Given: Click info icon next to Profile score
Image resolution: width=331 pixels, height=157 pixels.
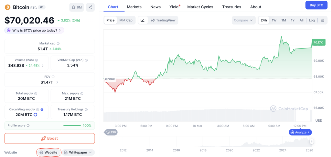Looking at the screenshot, I should [28, 125].
